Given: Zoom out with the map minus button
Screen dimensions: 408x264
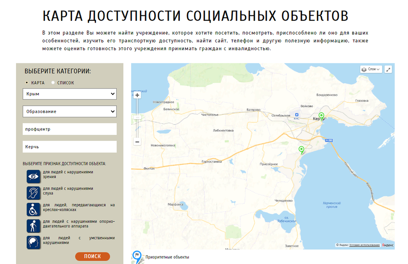Looking at the screenshot, I should [x=137, y=142].
